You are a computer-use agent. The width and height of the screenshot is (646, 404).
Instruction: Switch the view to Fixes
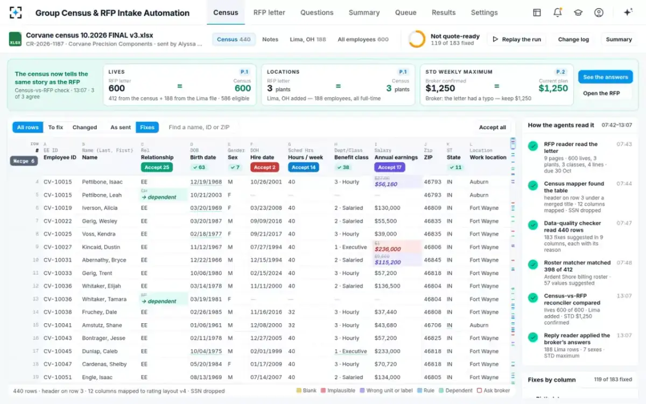click(147, 127)
